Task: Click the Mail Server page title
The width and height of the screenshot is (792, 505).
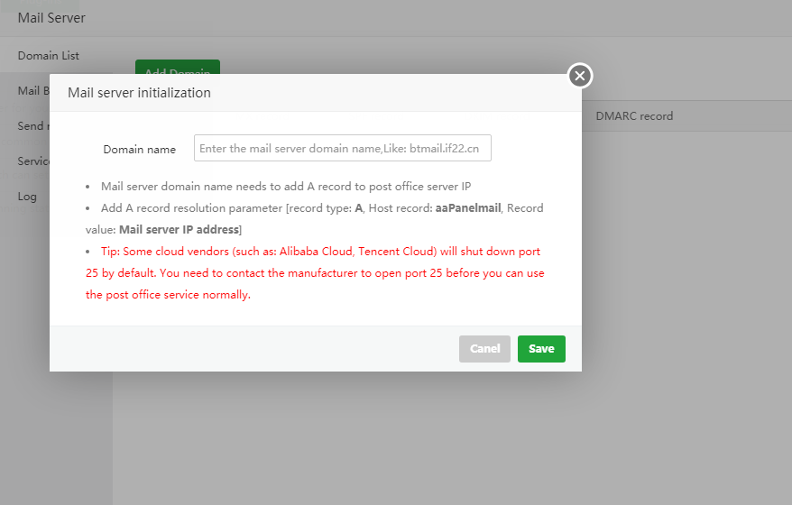Action: 51,18
